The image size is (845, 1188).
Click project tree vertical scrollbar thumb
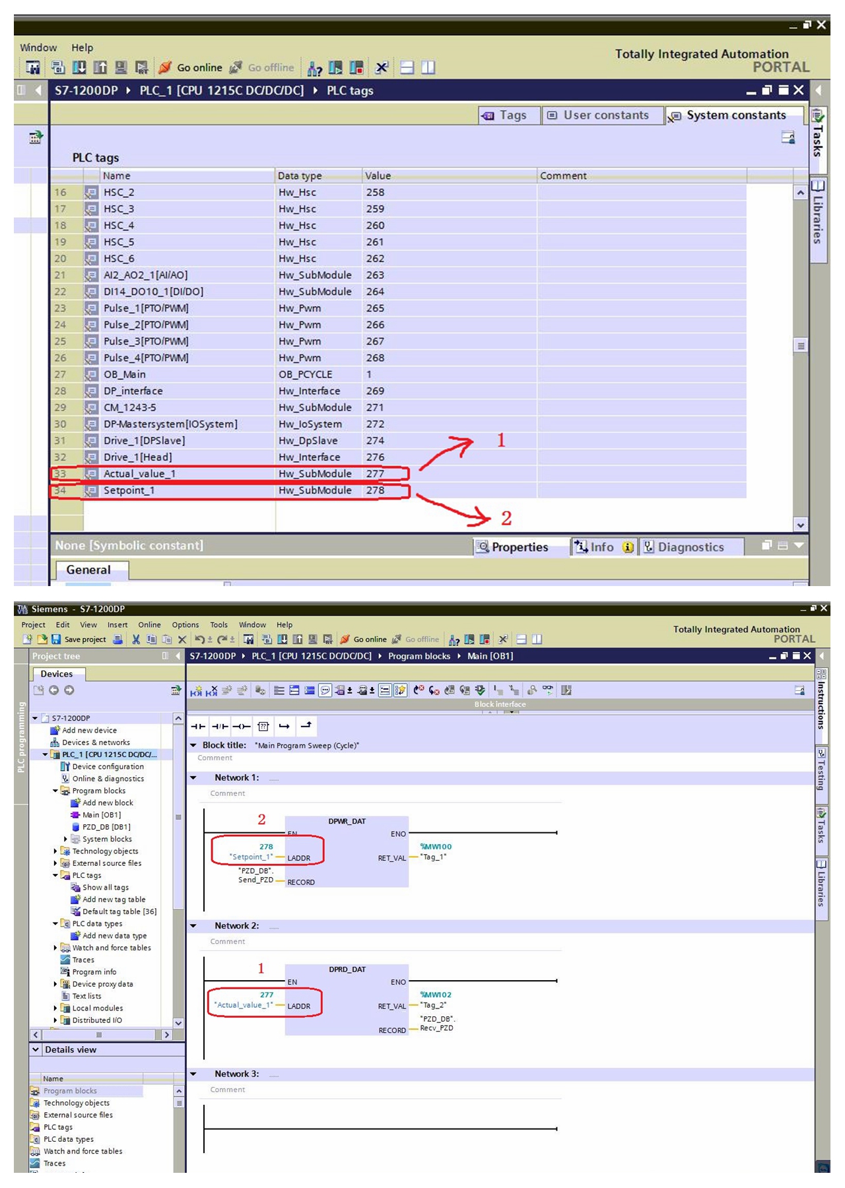pyautogui.click(x=178, y=817)
